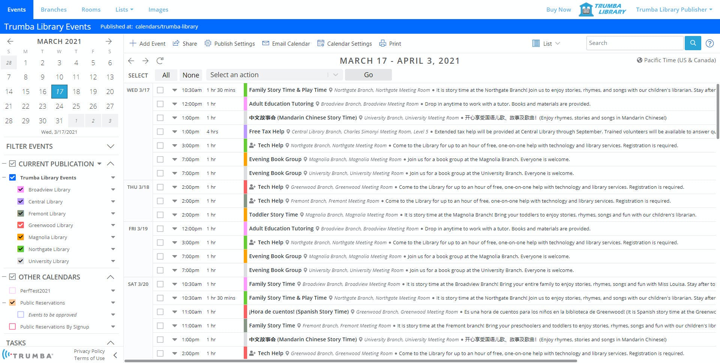720x363 pixels.
Task: Click purple color bar of Free Tax Help
Action: (x=245, y=131)
